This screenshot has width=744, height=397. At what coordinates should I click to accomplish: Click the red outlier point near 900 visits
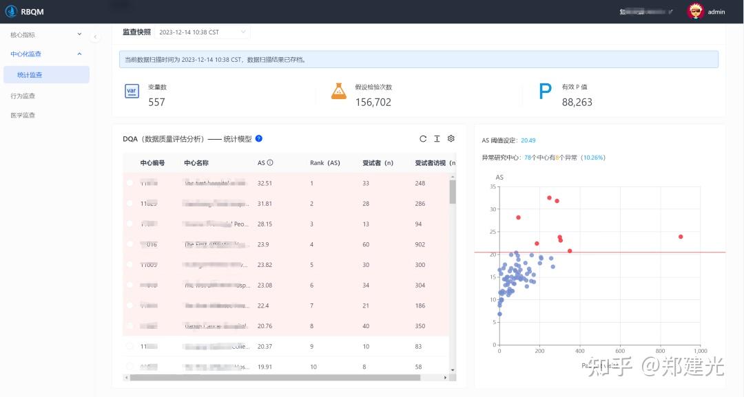click(x=681, y=237)
